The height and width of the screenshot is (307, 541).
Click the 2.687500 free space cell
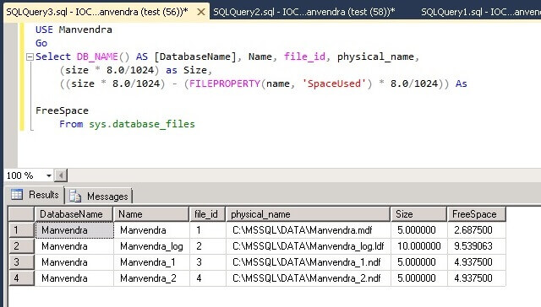coord(477,230)
